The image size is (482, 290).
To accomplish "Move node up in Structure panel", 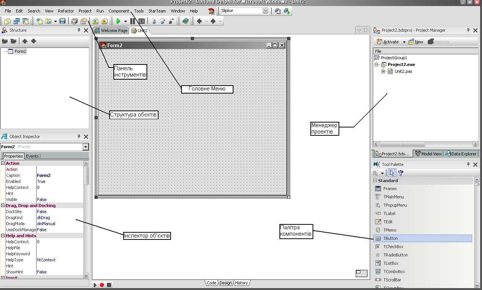I will 25,41.
